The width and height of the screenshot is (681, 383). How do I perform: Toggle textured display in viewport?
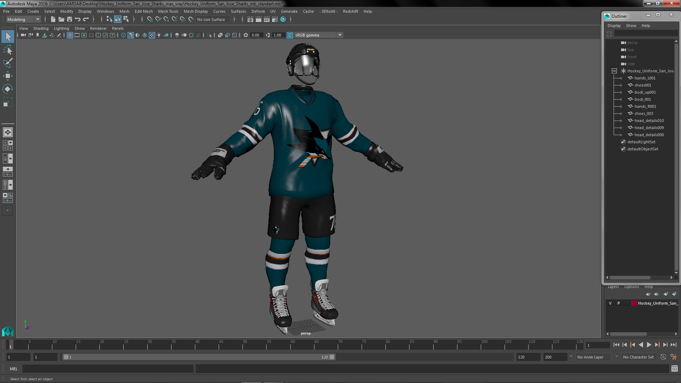[152, 35]
